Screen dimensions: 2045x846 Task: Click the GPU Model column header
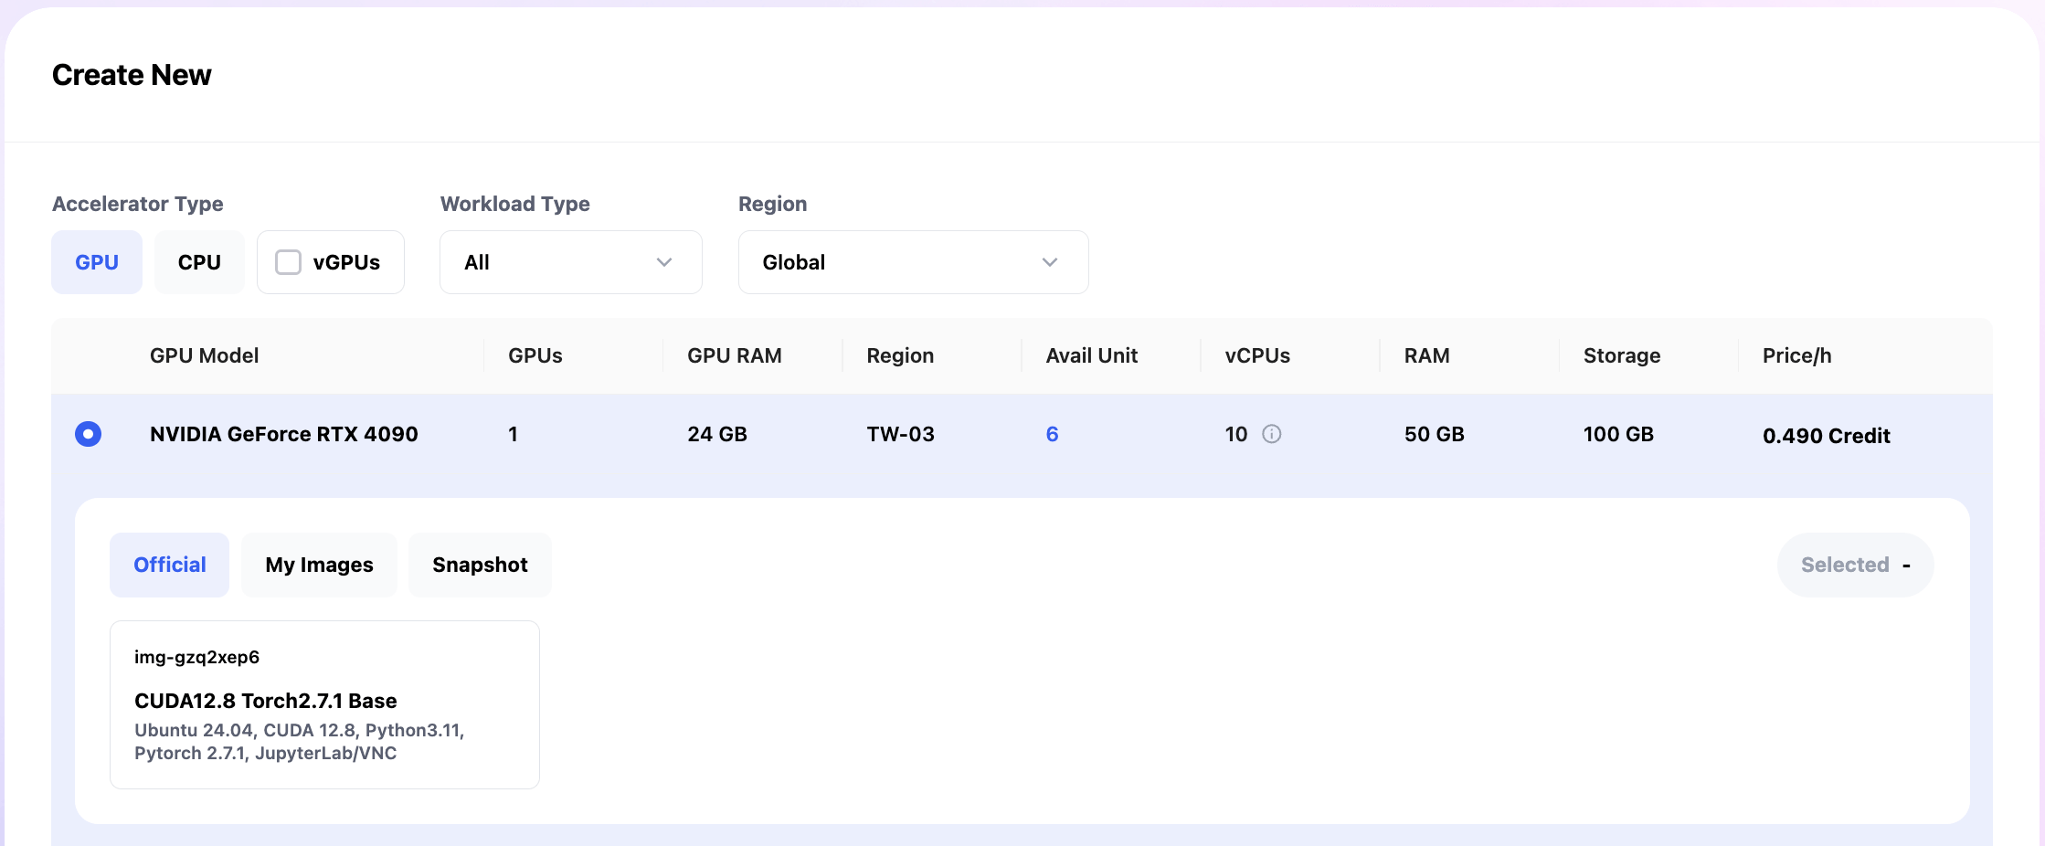[204, 355]
